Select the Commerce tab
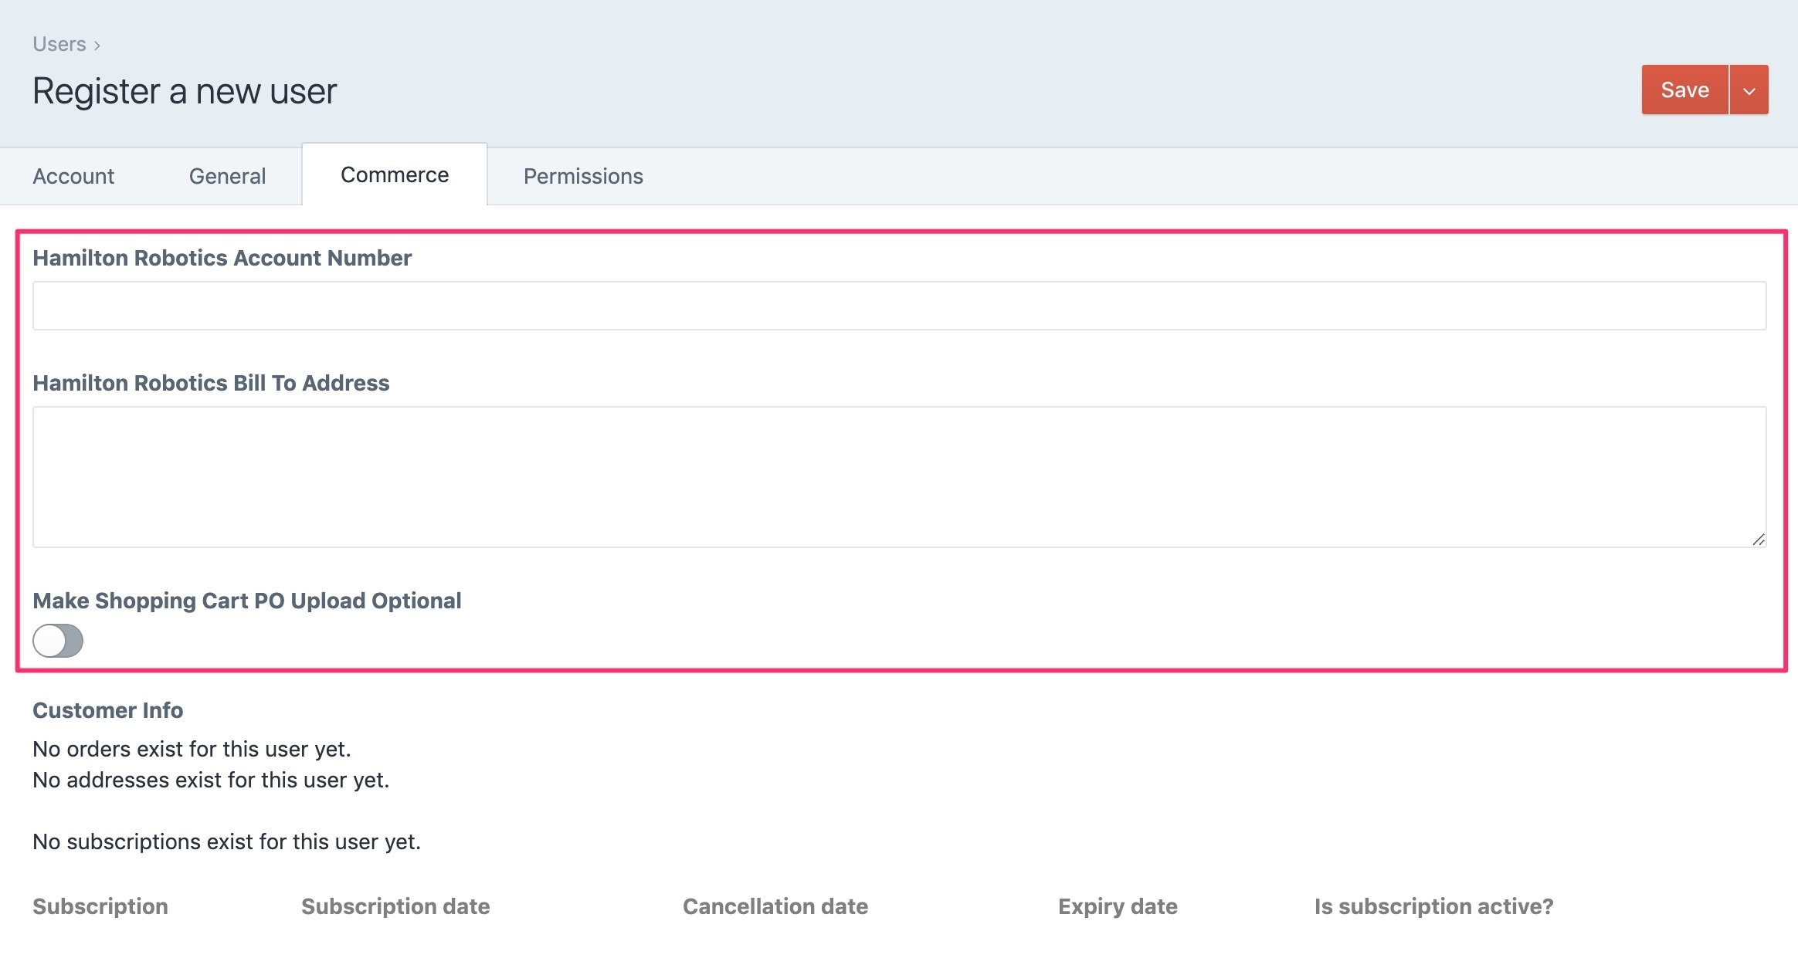 (x=395, y=174)
